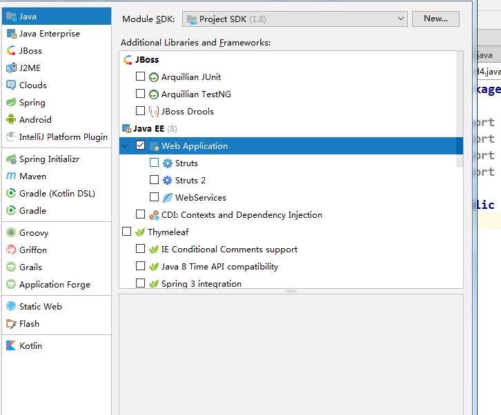501x415 pixels.
Task: Collapse the Web Application tree node
Action: pos(125,146)
